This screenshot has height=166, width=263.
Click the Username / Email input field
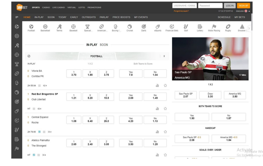click(184, 6)
